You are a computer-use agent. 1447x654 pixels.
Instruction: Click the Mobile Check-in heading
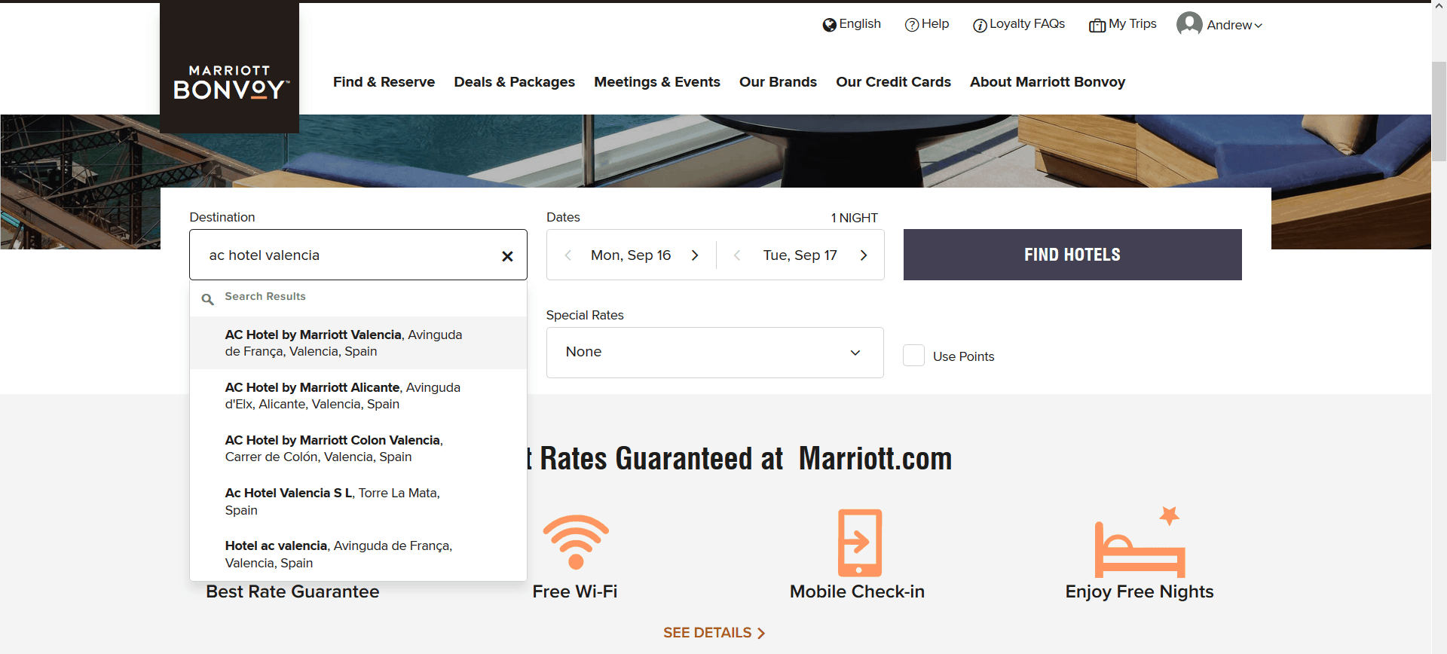857,591
